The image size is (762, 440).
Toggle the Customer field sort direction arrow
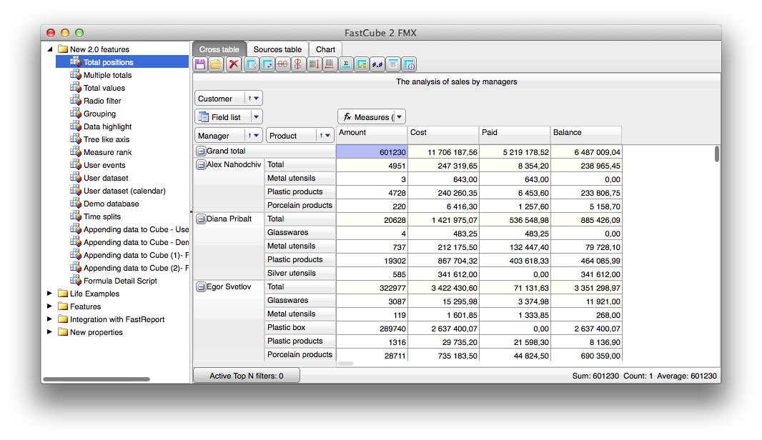(x=249, y=98)
